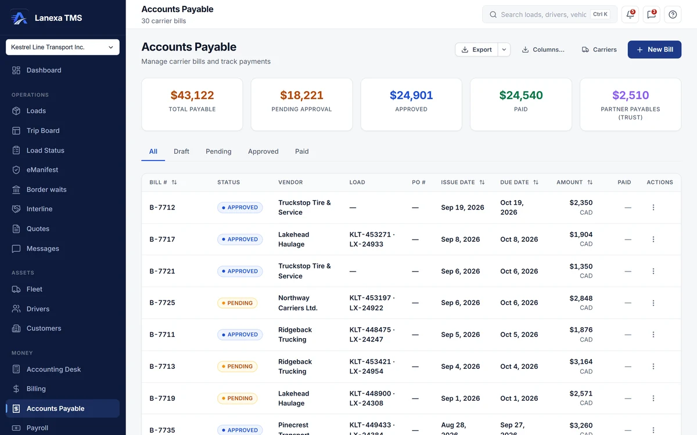Click the Pending Approval $18,221 card

coord(302,104)
